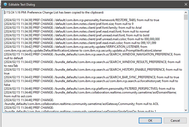Click the pref.read.mail.color 099,101,099 line
The image size is (189, 127).
click(x=80, y=43)
